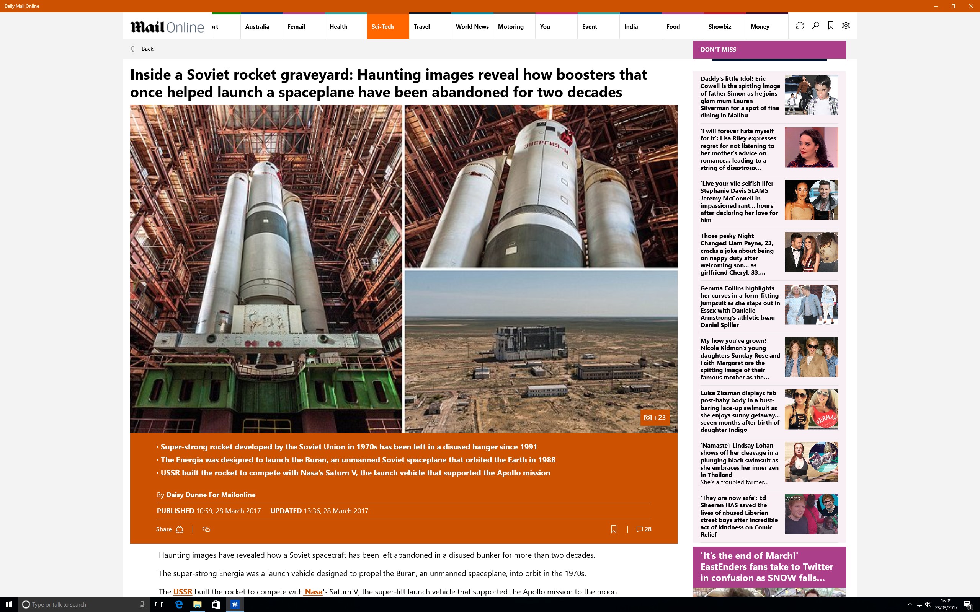Viewport: 980px width, 612px height.
Task: Open the Ed Sheeran story thumbnail
Action: pos(811,514)
